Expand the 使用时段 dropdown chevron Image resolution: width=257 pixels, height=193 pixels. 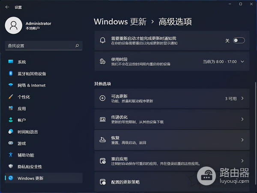click(x=242, y=61)
